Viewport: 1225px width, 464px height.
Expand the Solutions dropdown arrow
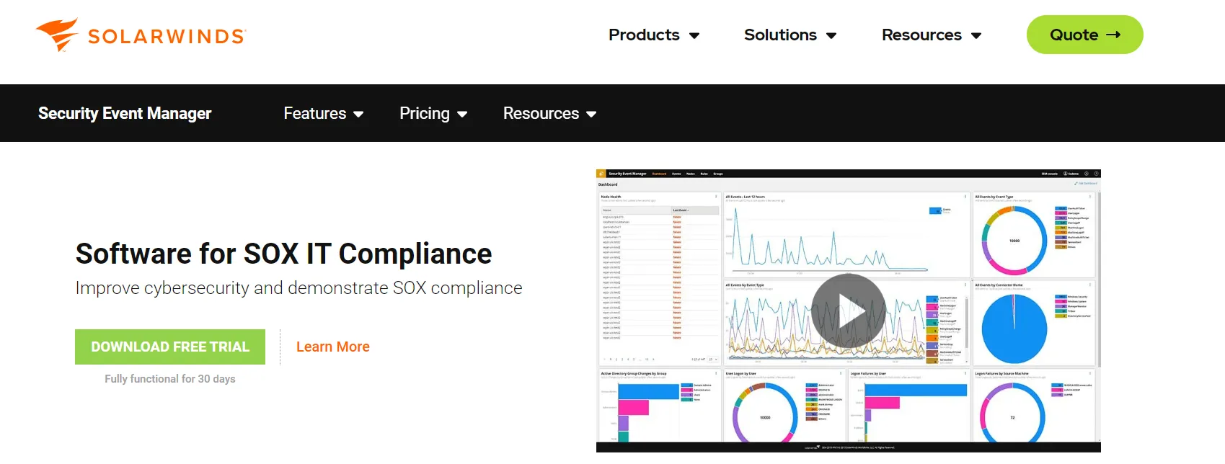point(831,35)
